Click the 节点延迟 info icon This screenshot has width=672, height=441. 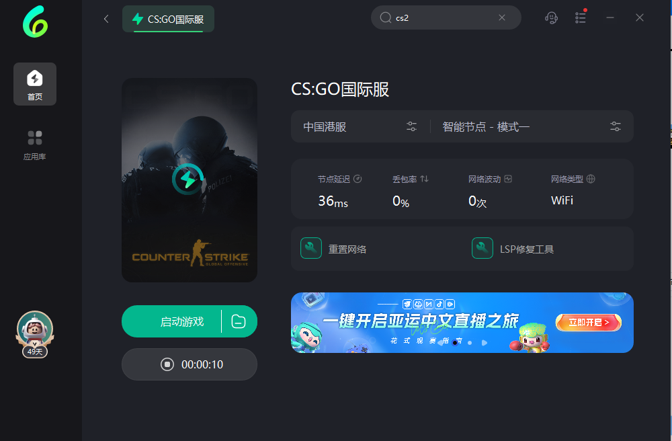click(358, 179)
